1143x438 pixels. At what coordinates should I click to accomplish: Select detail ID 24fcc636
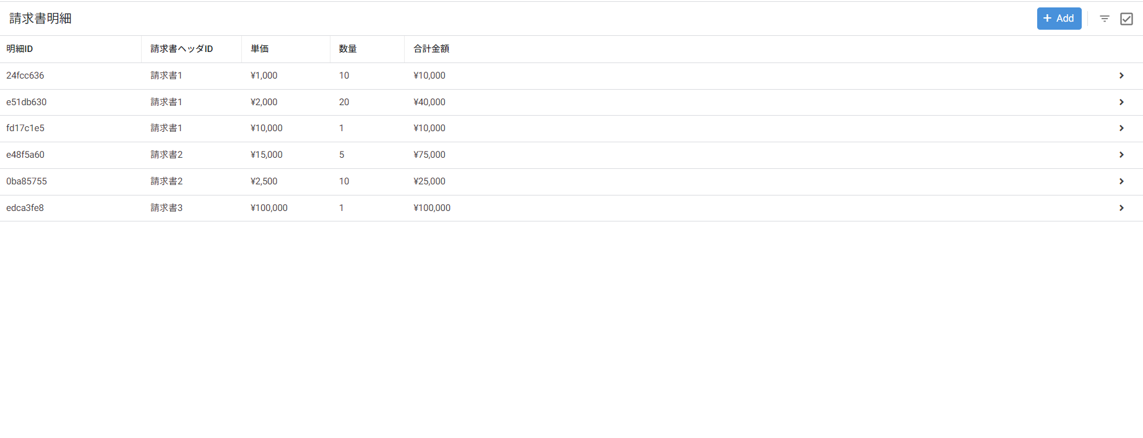point(25,75)
